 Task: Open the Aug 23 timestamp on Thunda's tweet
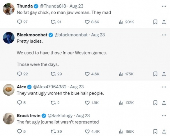(77, 6)
